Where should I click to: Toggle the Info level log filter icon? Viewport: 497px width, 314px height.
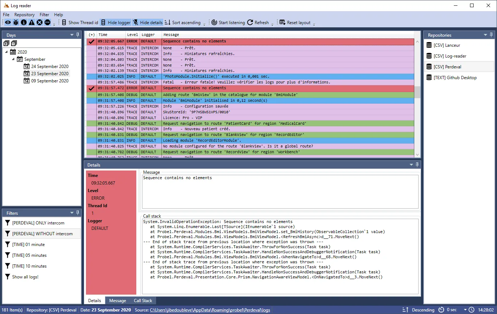(x=24, y=22)
